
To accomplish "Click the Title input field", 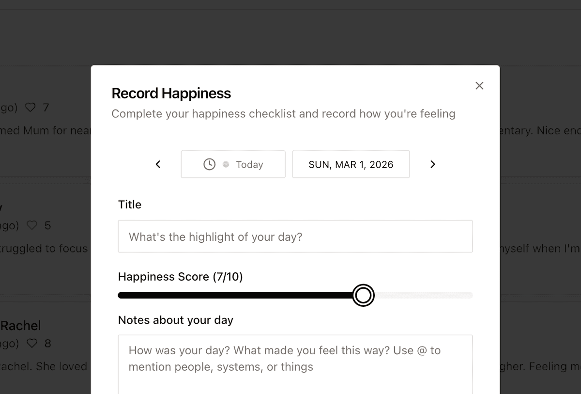I will click(295, 236).
